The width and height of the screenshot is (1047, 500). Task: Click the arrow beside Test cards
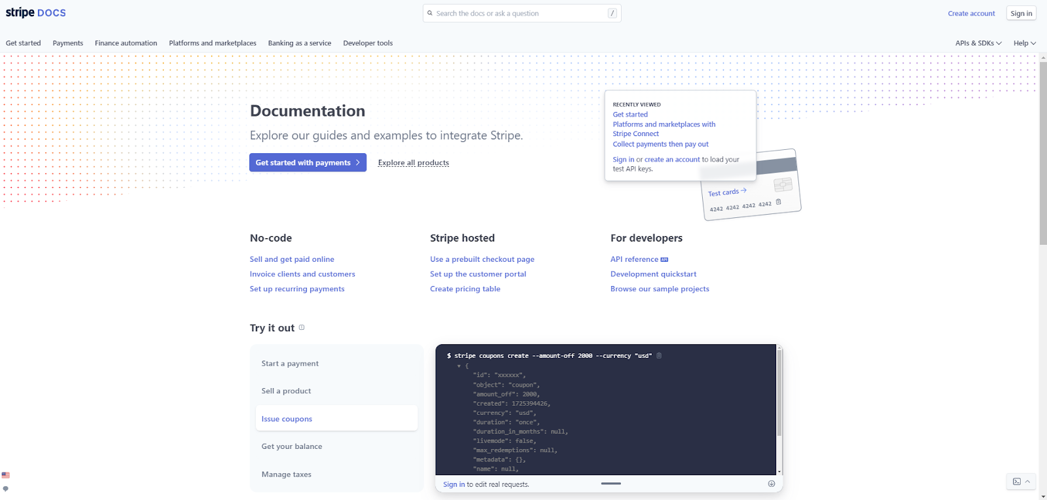click(x=743, y=190)
